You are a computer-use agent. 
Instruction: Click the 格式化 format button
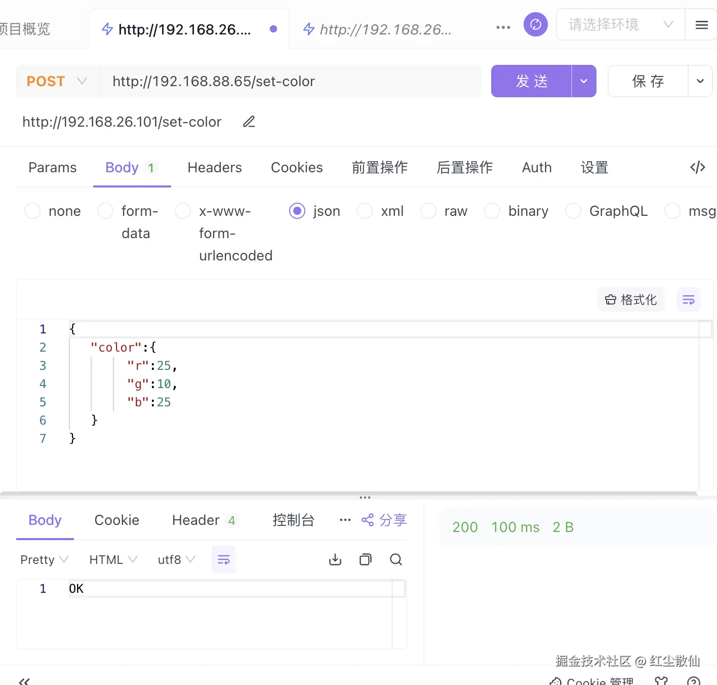(631, 299)
